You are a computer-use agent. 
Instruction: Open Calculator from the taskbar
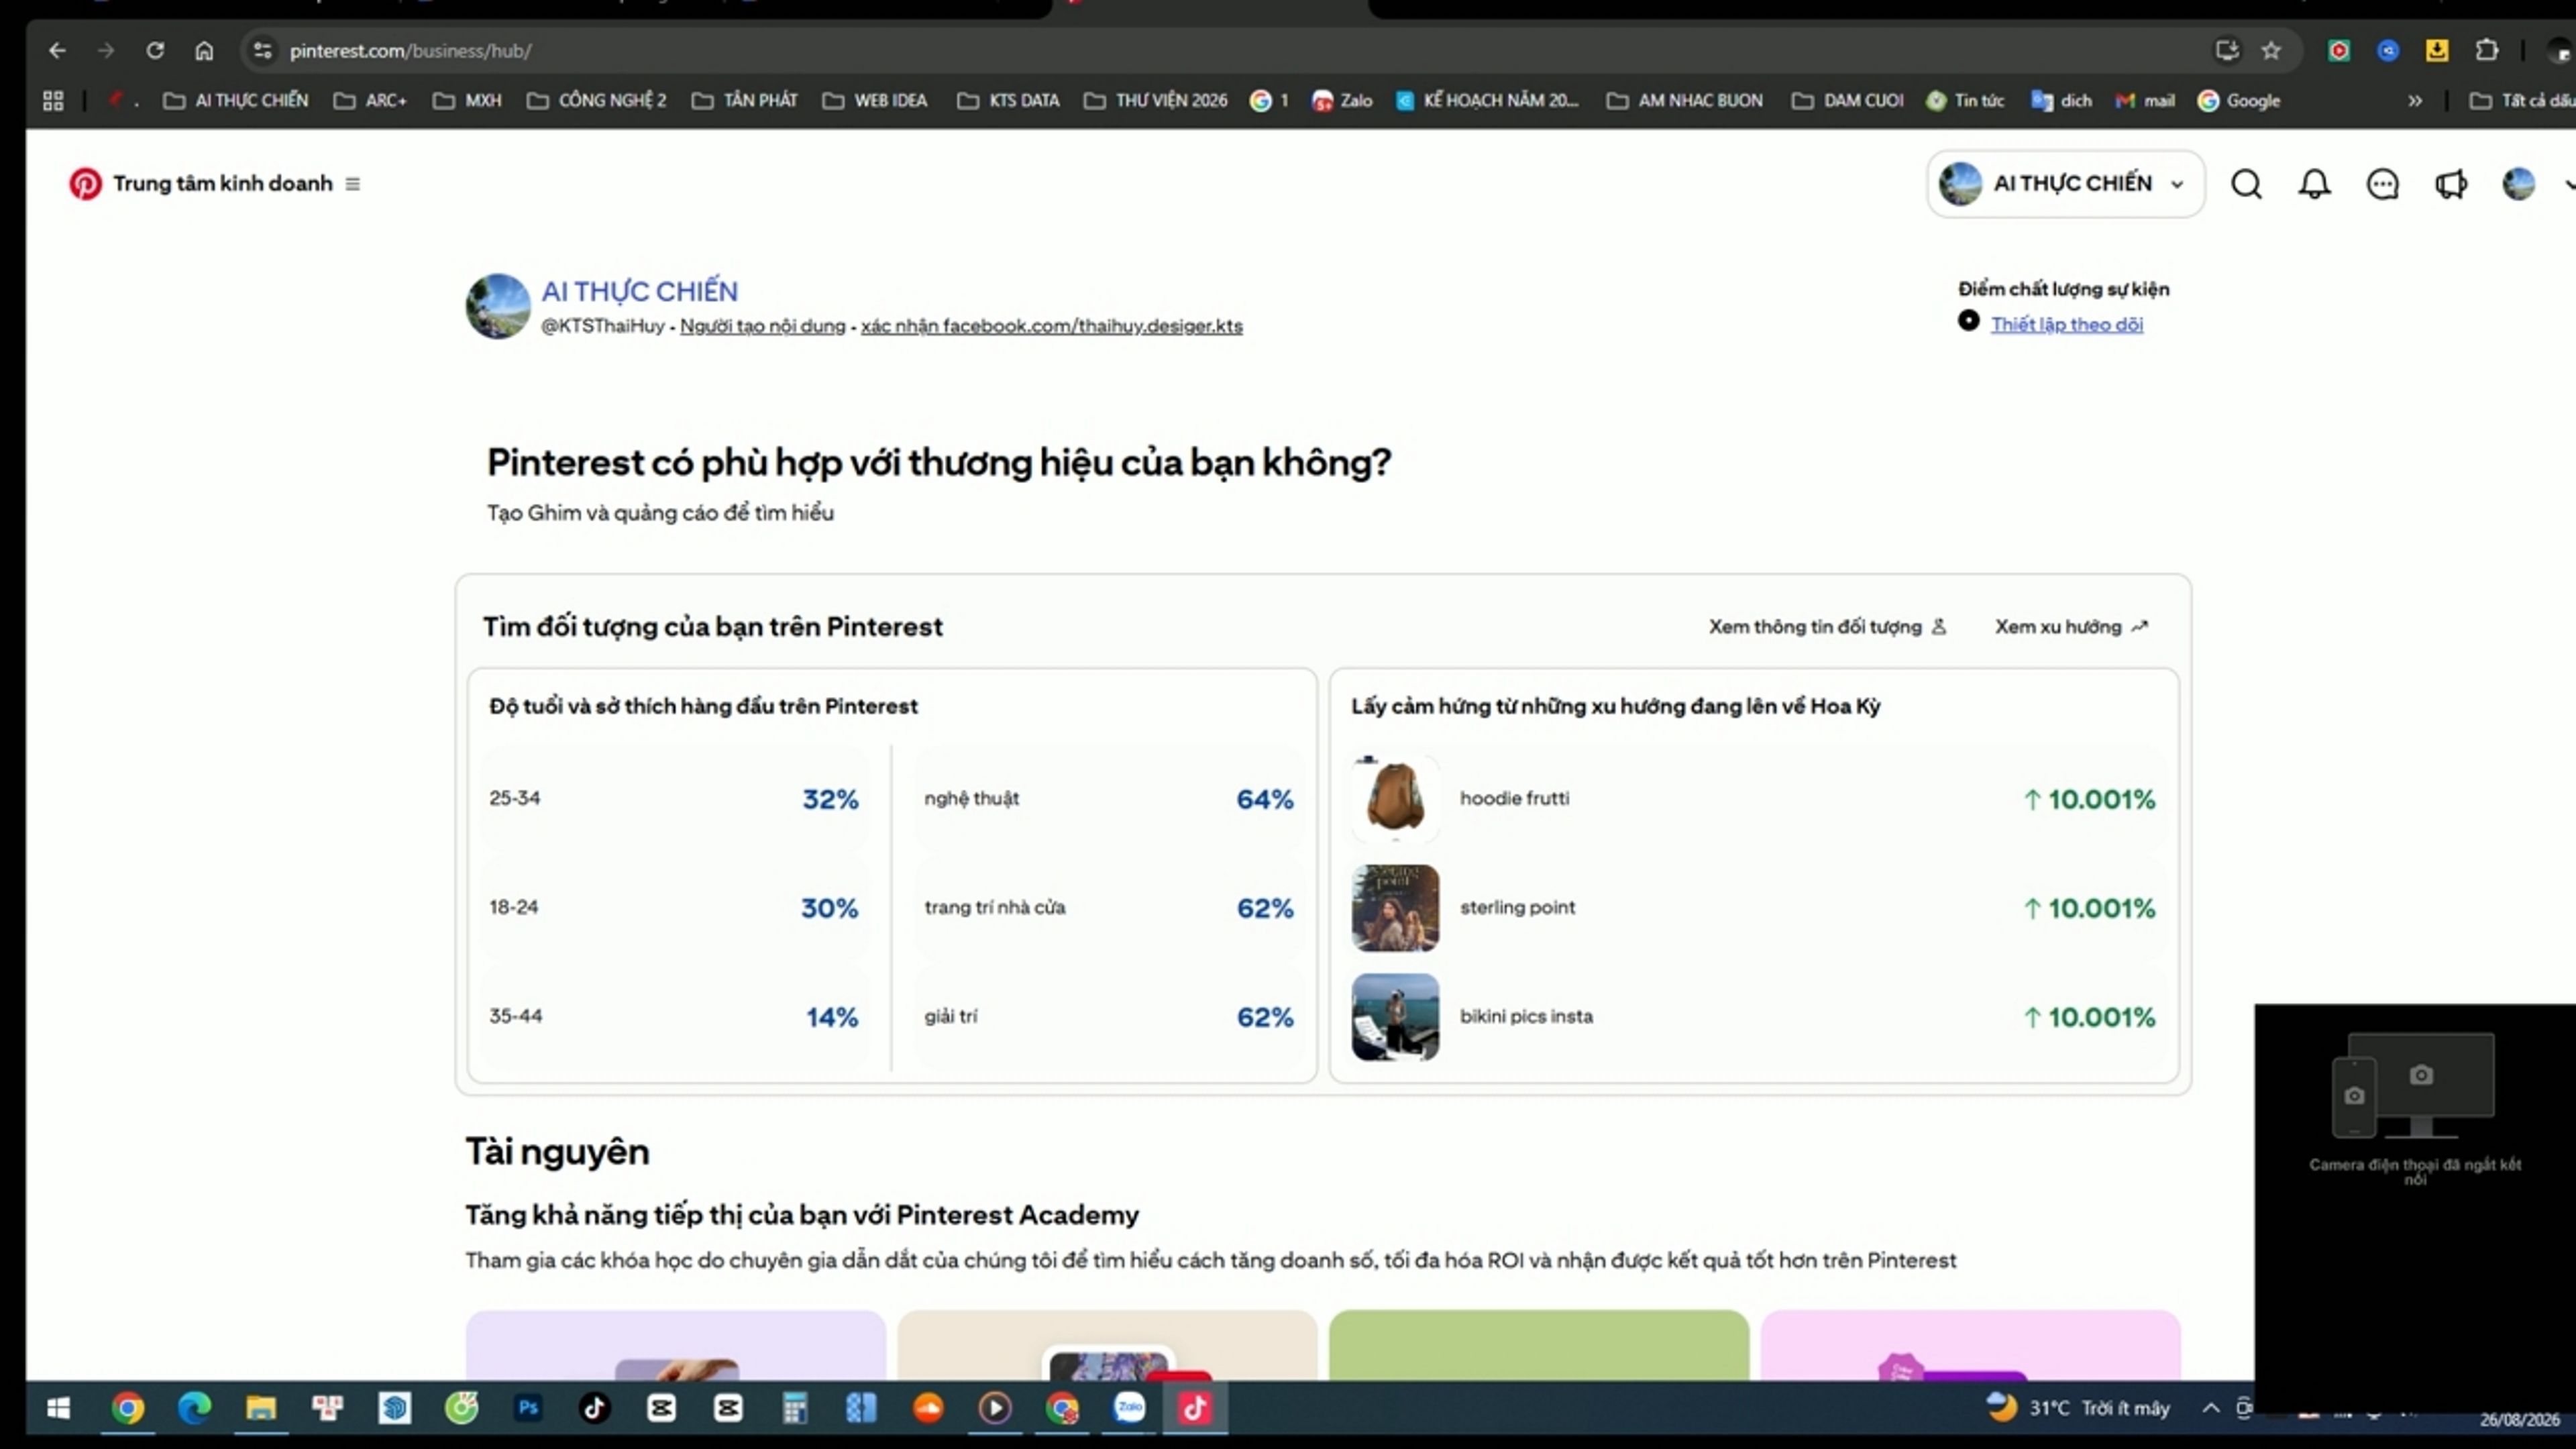pyautogui.click(x=795, y=1408)
